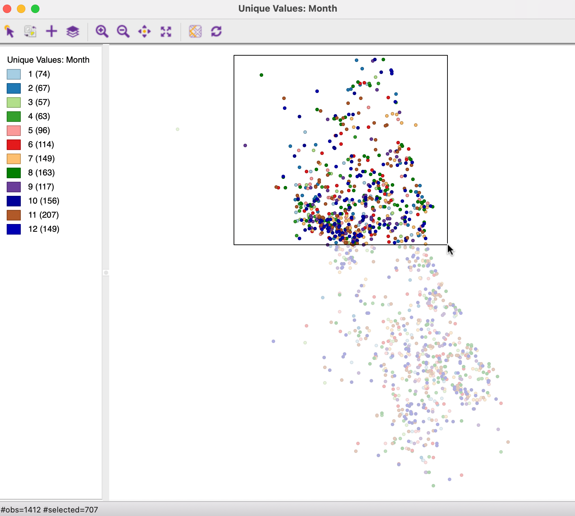The width and height of the screenshot is (575, 516).
Task: Click the window title 'Unique Values: Month'
Action: [x=287, y=8]
